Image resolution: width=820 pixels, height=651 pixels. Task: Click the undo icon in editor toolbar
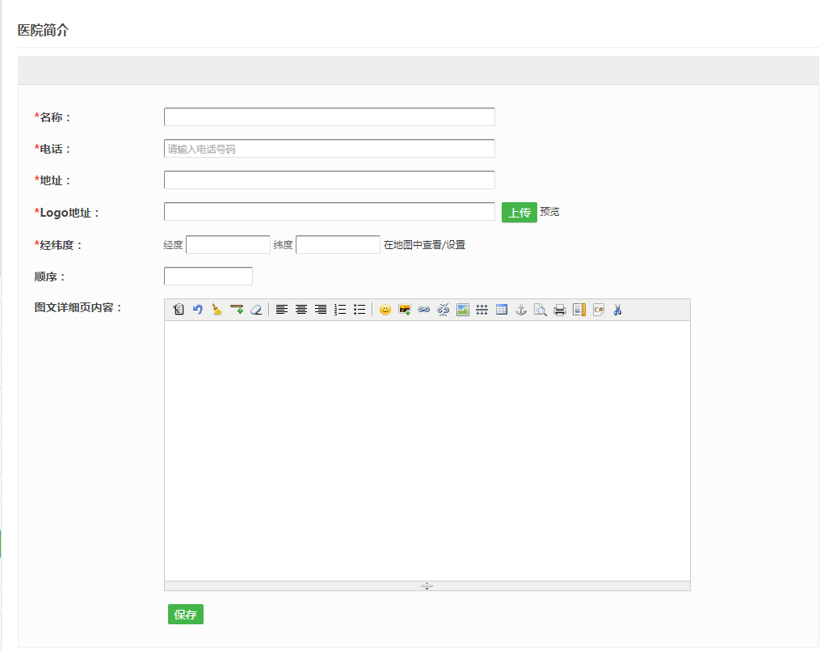(197, 310)
